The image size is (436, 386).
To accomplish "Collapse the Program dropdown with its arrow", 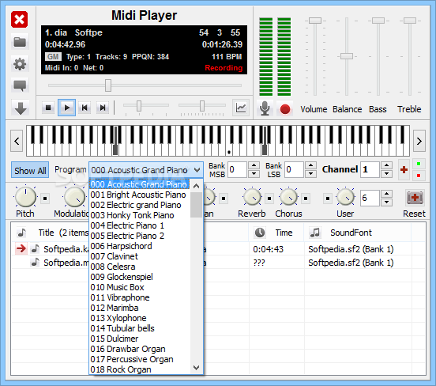I will [x=197, y=170].
